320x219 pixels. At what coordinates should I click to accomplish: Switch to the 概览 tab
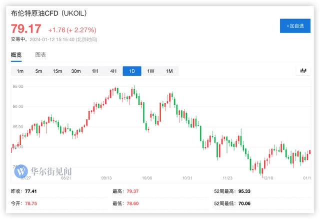[x=16, y=55]
